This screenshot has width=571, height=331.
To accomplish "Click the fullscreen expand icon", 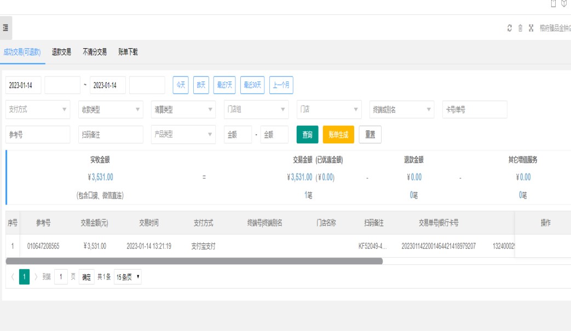I will coord(531,28).
